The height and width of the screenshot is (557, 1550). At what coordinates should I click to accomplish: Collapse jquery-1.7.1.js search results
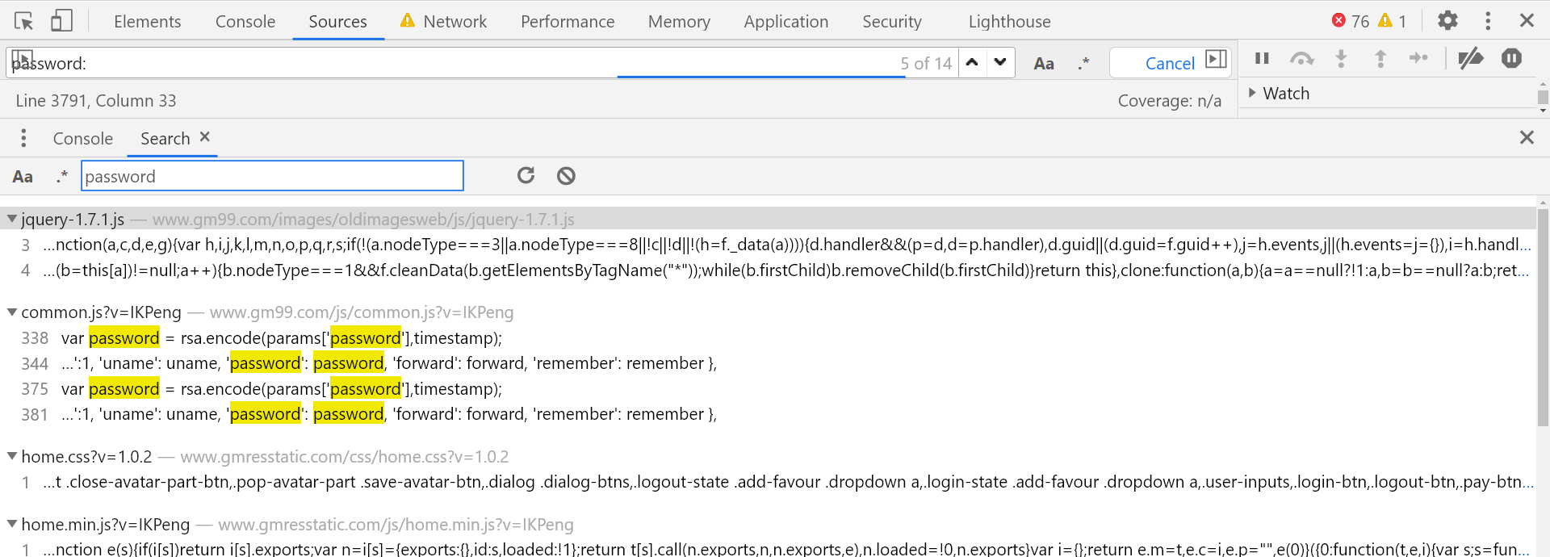12,219
